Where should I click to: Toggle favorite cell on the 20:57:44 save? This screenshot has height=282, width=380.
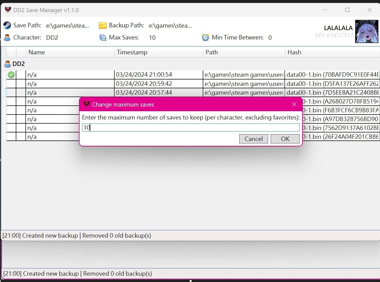coord(21,92)
